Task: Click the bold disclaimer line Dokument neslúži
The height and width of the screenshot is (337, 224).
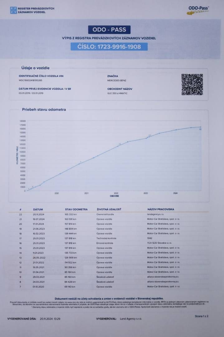Action: coord(109,299)
